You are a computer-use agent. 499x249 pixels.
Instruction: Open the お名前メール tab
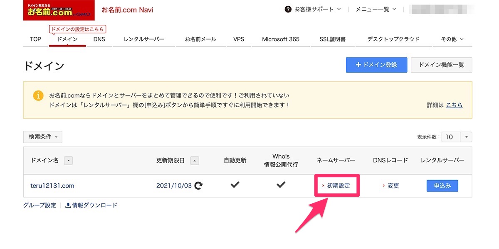[x=201, y=39]
